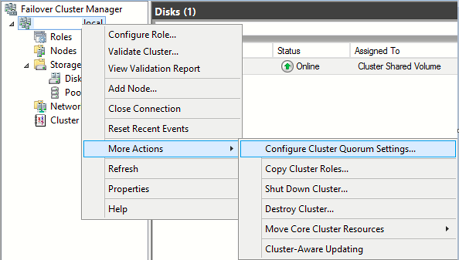Click the Networks folder icon
Image resolution: width=459 pixels, height=260 pixels.
(40, 106)
